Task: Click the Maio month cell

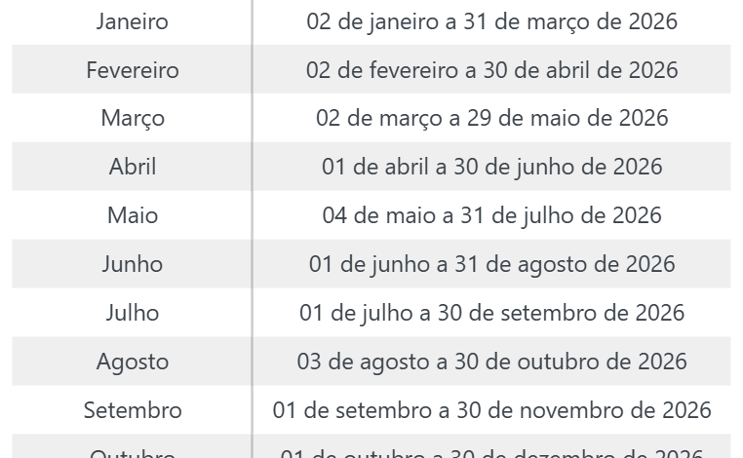Action: (132, 215)
